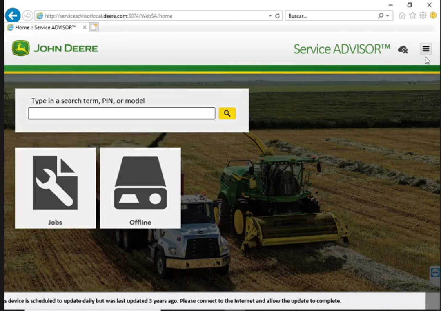This screenshot has width=441, height=311.
Task: Open browser Tools via the gear icon
Action: coord(423,15)
